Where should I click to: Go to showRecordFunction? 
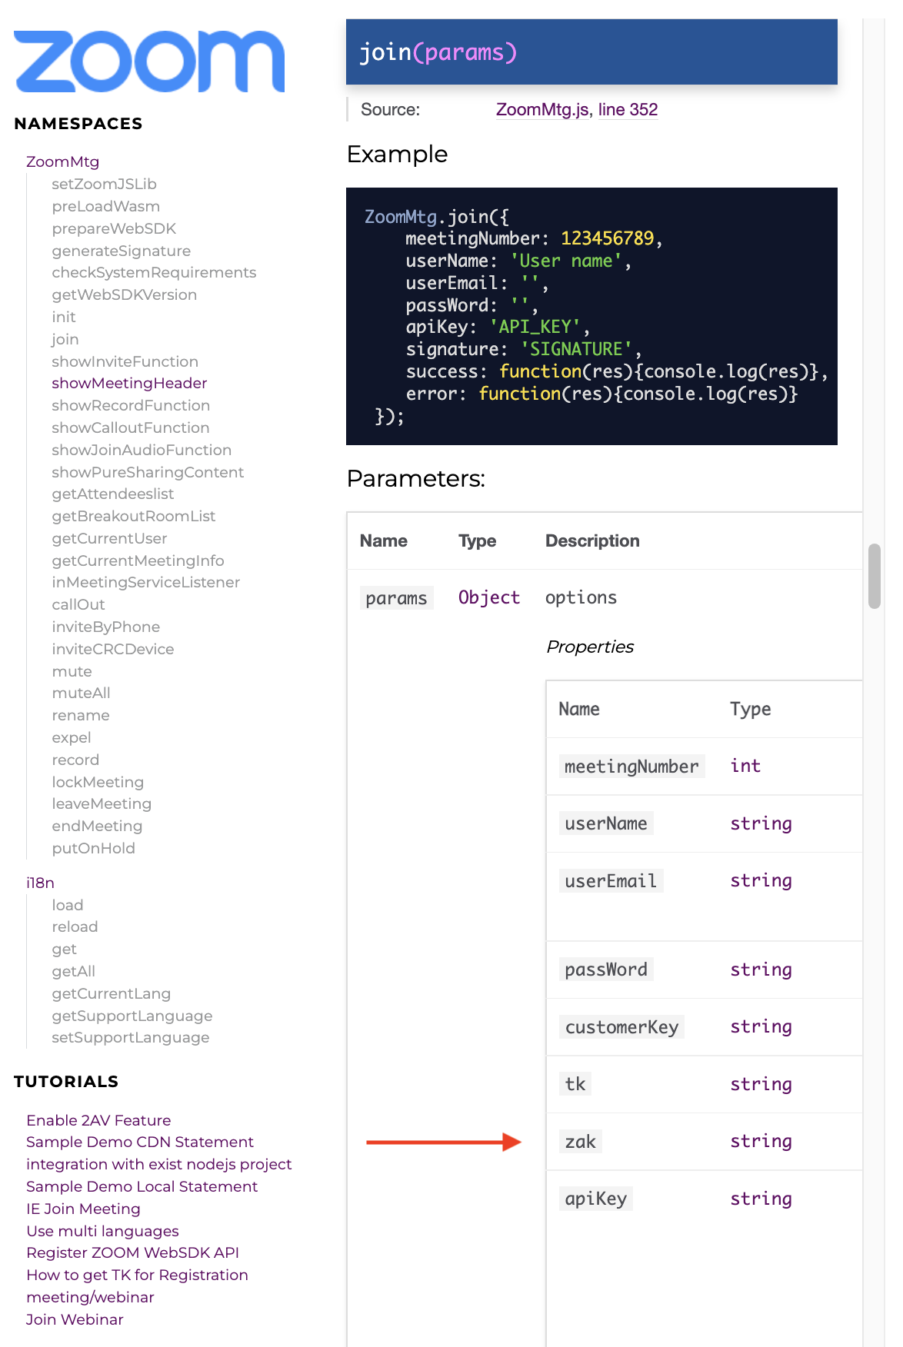(x=131, y=405)
